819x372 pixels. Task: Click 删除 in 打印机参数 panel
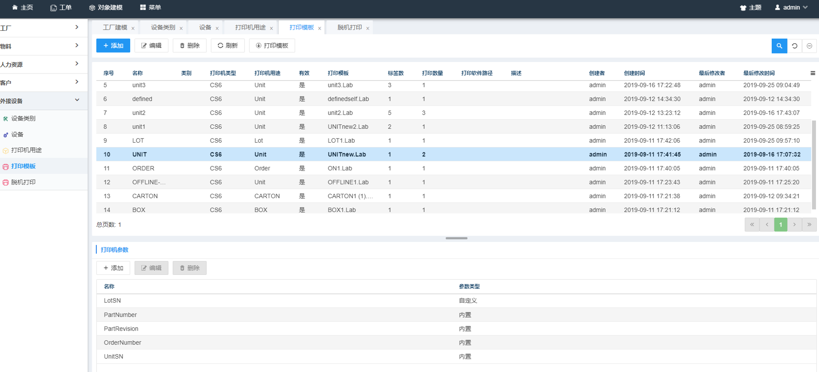pyautogui.click(x=189, y=268)
